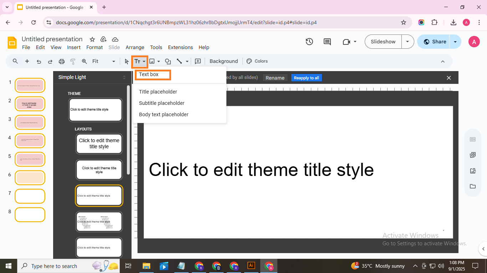Star the Untitled presentation
Viewport: 487px width, 273px height.
[x=92, y=39]
